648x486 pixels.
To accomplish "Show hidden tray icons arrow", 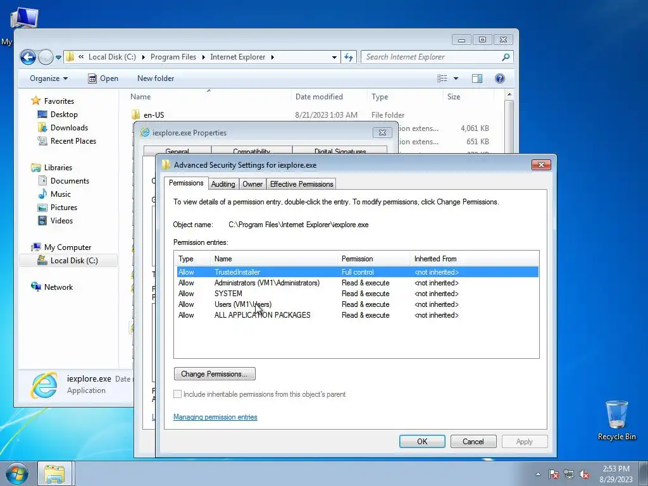I will (538, 474).
